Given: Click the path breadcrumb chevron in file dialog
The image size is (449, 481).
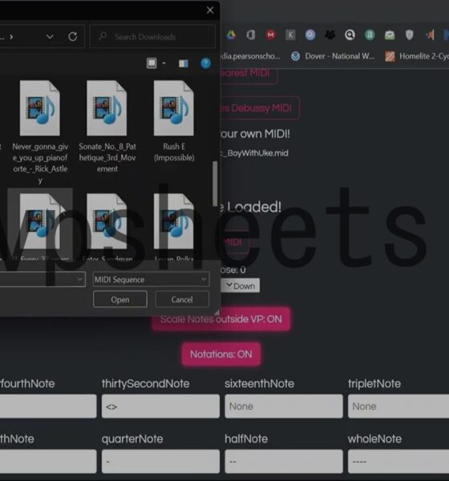Looking at the screenshot, I should pos(11,37).
